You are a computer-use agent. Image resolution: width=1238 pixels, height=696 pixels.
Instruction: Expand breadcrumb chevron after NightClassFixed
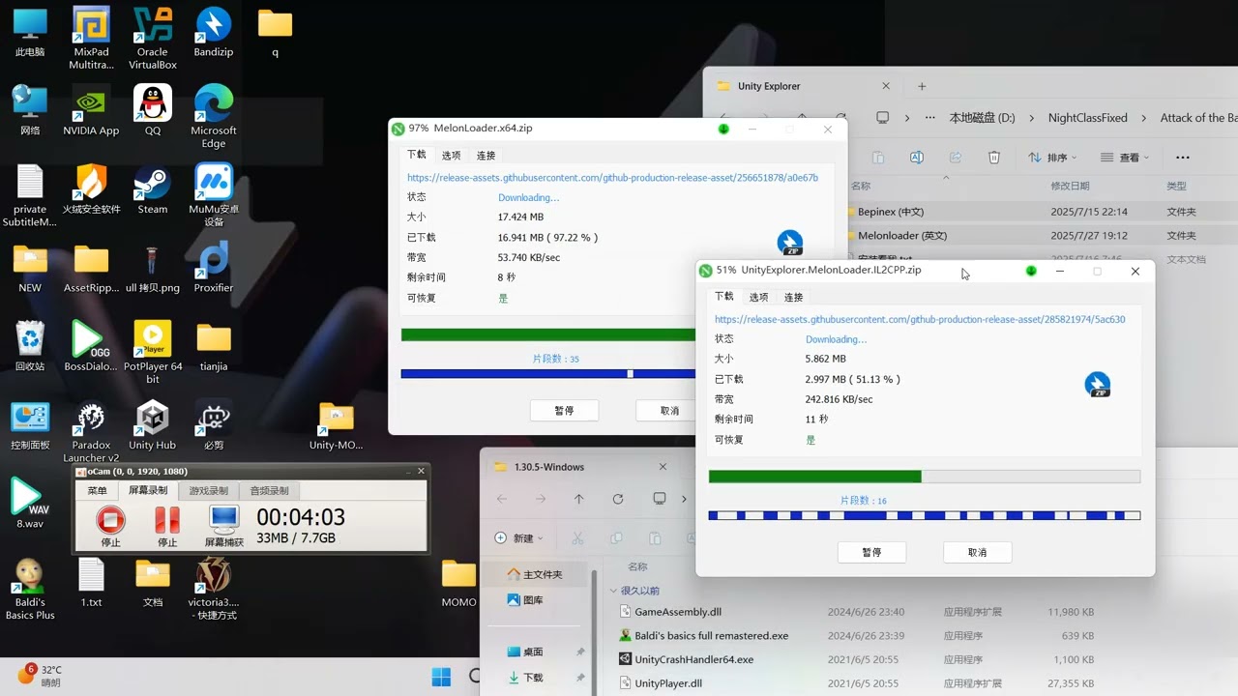[1143, 118]
